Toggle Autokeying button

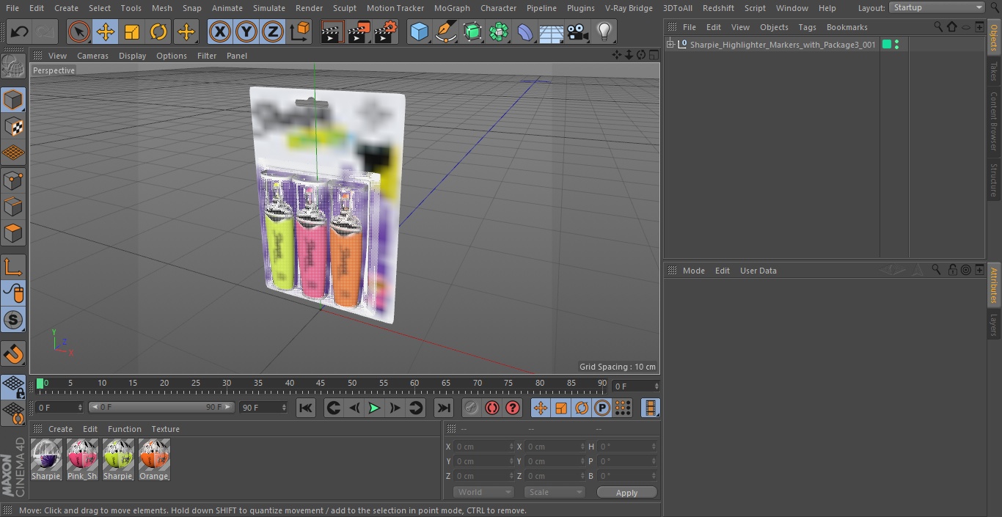coord(492,408)
